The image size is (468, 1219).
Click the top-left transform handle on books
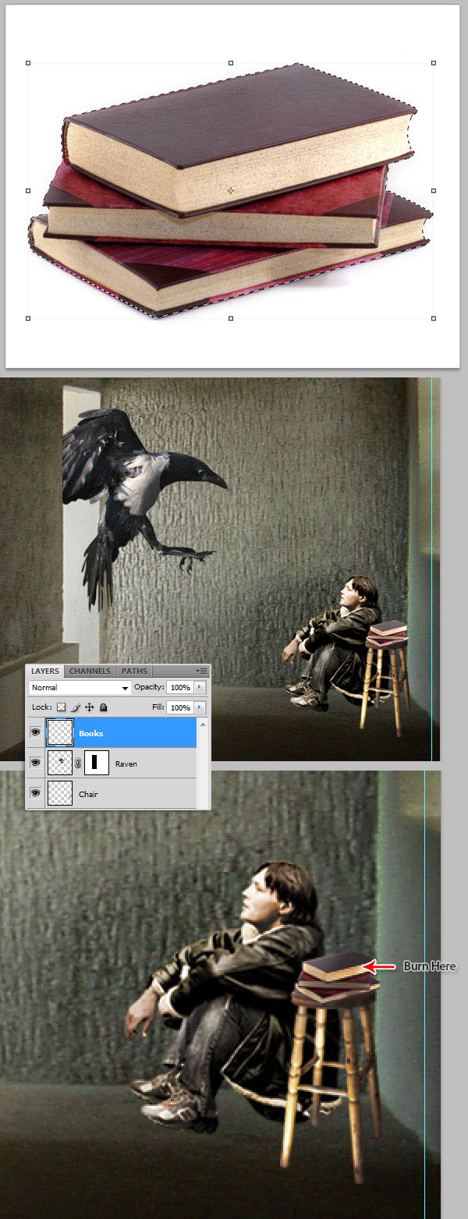28,63
